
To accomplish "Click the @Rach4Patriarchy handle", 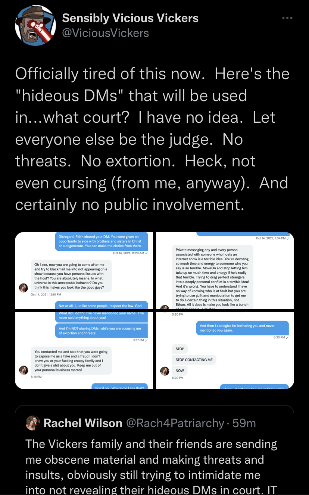I will (x=175, y=423).
